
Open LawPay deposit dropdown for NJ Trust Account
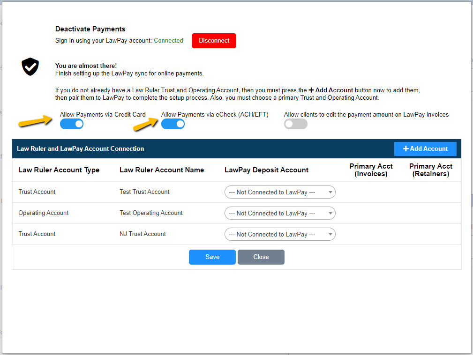(x=280, y=235)
